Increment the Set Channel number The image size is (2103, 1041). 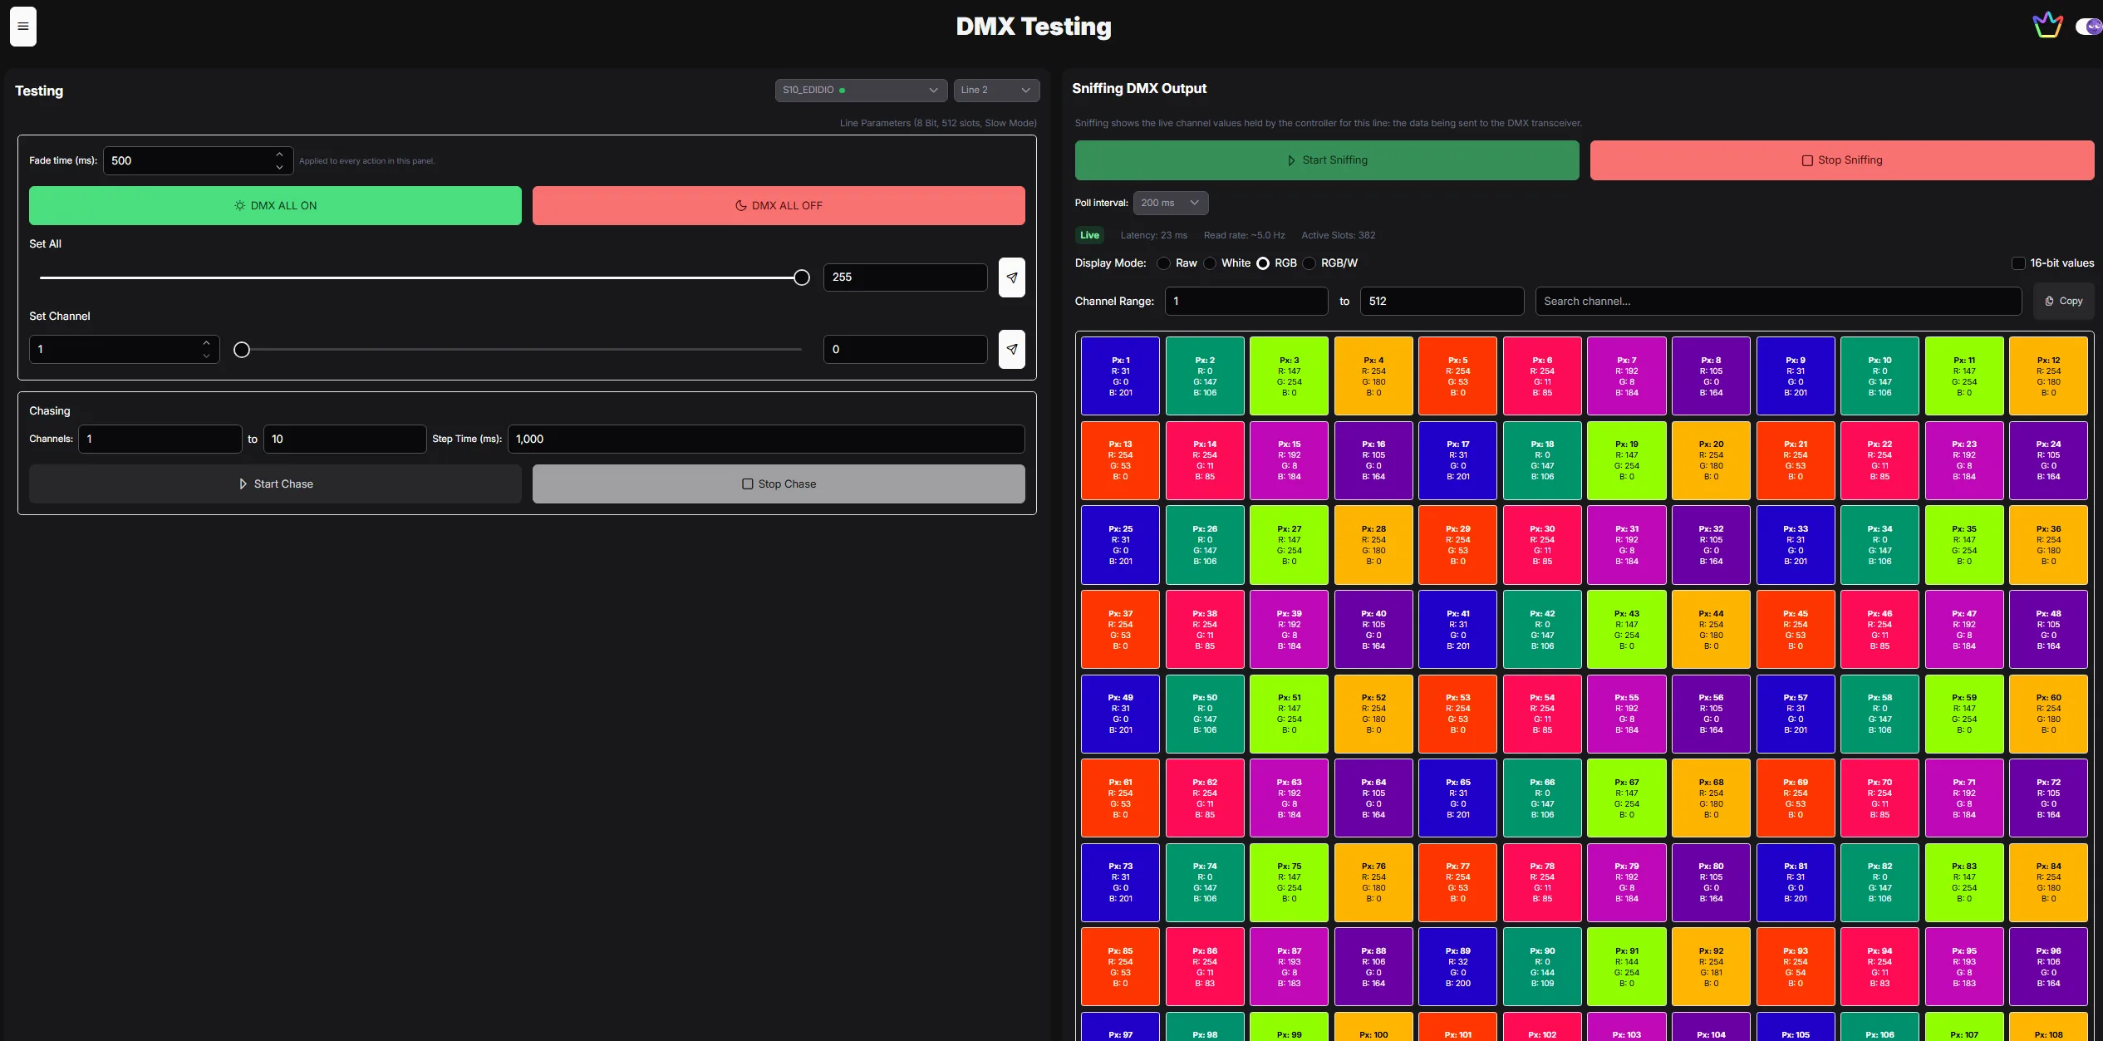click(206, 342)
